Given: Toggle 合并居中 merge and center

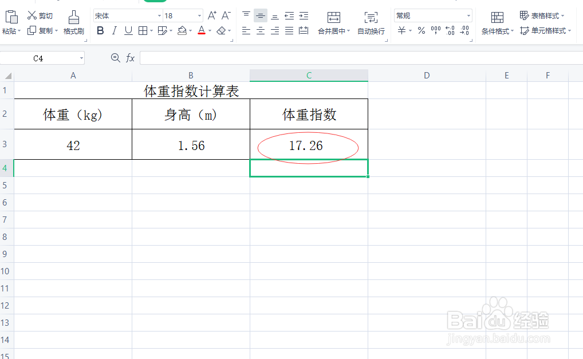Looking at the screenshot, I should point(333,23).
